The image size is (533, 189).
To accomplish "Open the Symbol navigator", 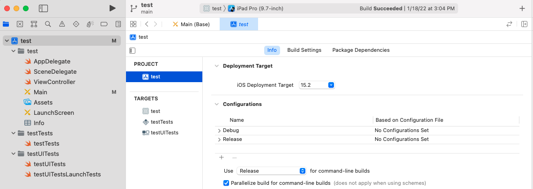I will (x=34, y=24).
